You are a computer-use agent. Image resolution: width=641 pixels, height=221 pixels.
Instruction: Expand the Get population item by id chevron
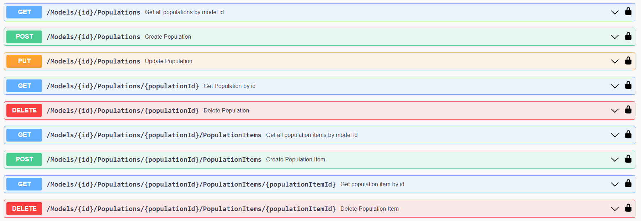tap(615, 184)
